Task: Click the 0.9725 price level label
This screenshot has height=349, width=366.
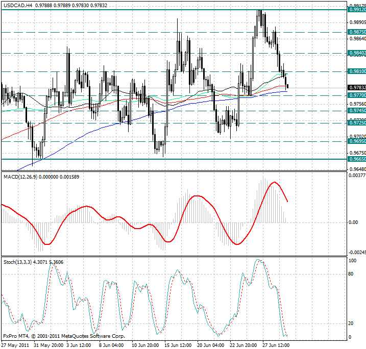Action: tap(357, 122)
